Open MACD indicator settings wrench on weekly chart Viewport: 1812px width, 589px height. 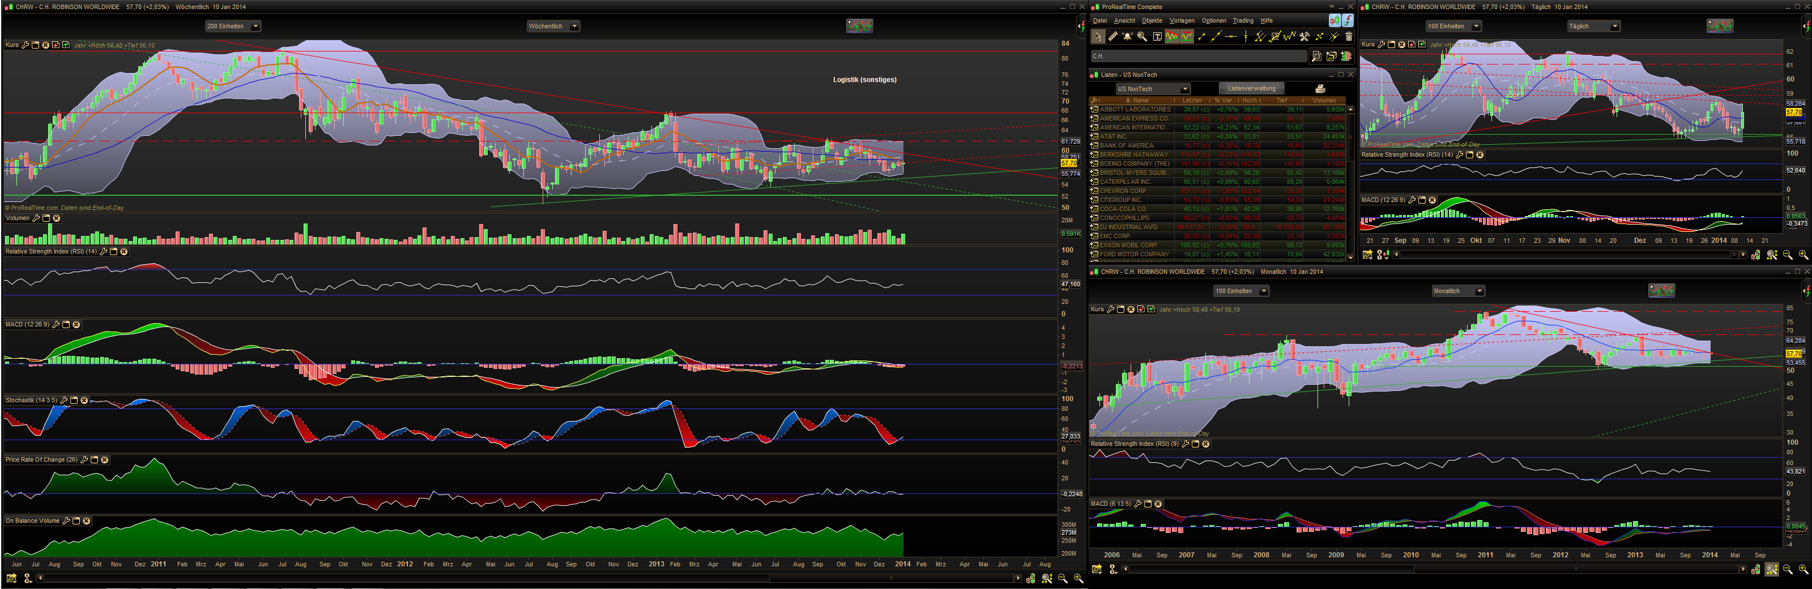click(56, 325)
